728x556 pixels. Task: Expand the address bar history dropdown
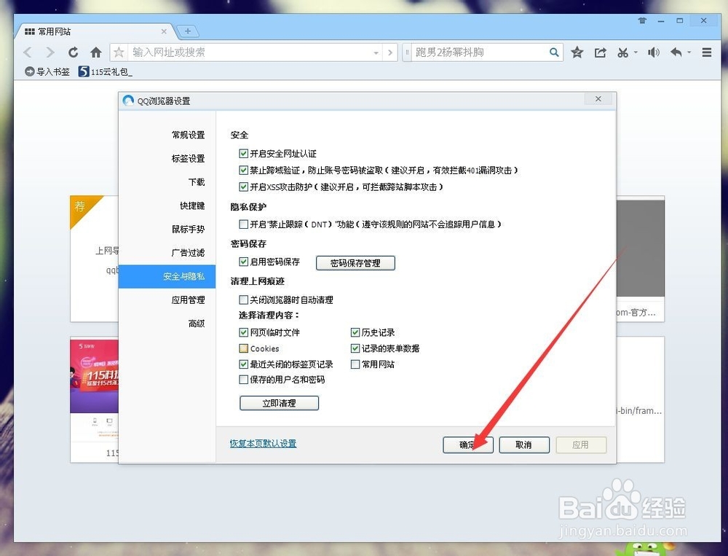[376, 53]
